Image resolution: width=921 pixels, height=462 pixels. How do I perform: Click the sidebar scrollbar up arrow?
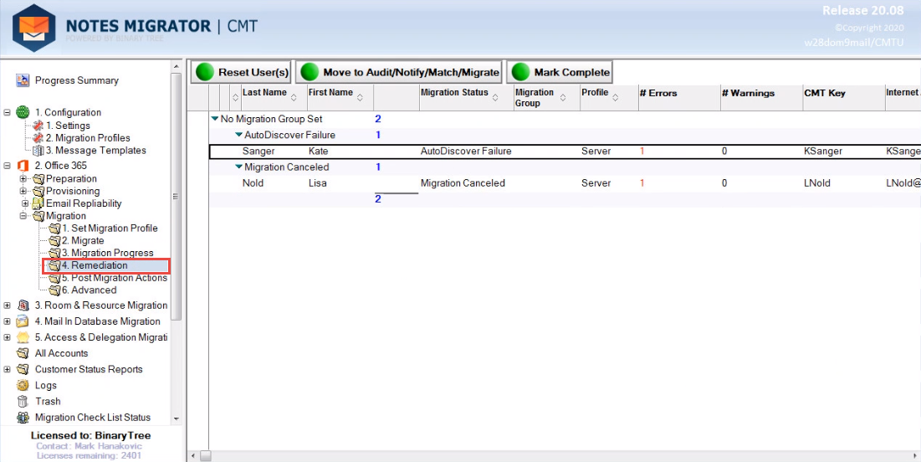pyautogui.click(x=177, y=67)
